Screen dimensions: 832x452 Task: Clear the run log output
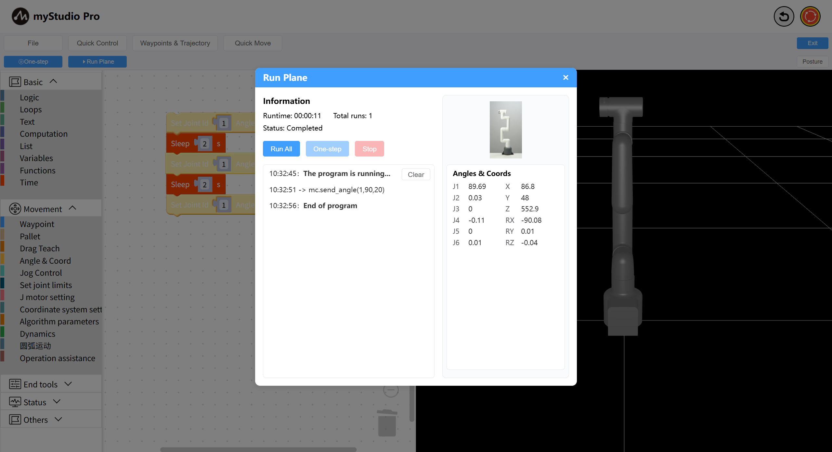(415, 174)
